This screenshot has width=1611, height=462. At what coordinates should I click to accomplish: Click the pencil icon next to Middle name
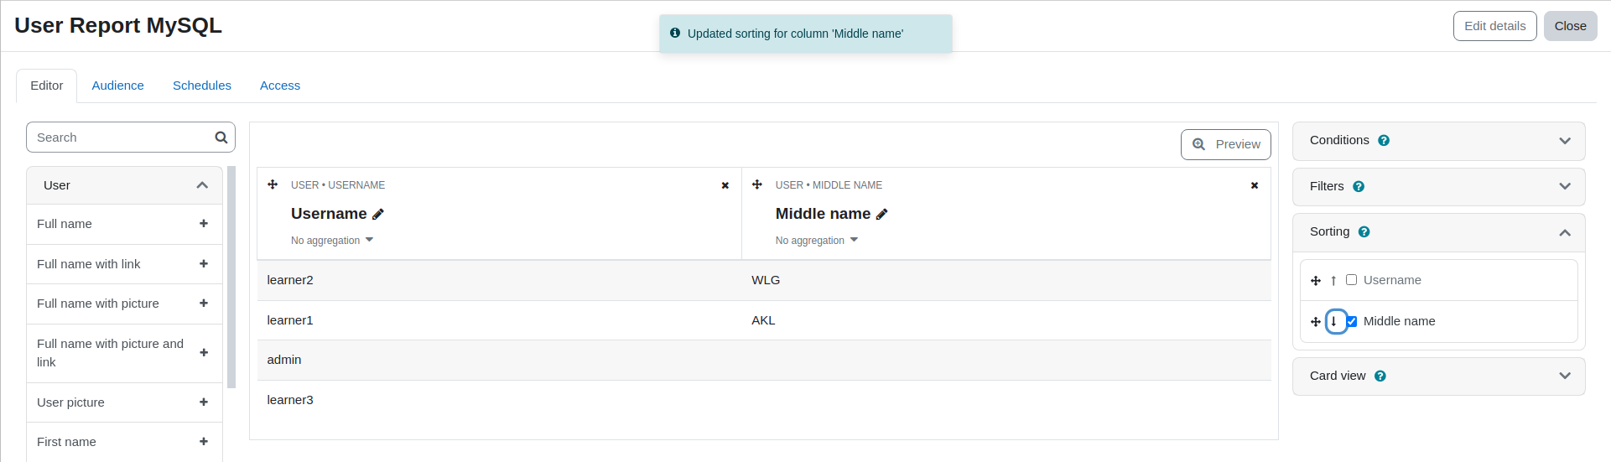pyautogui.click(x=882, y=215)
